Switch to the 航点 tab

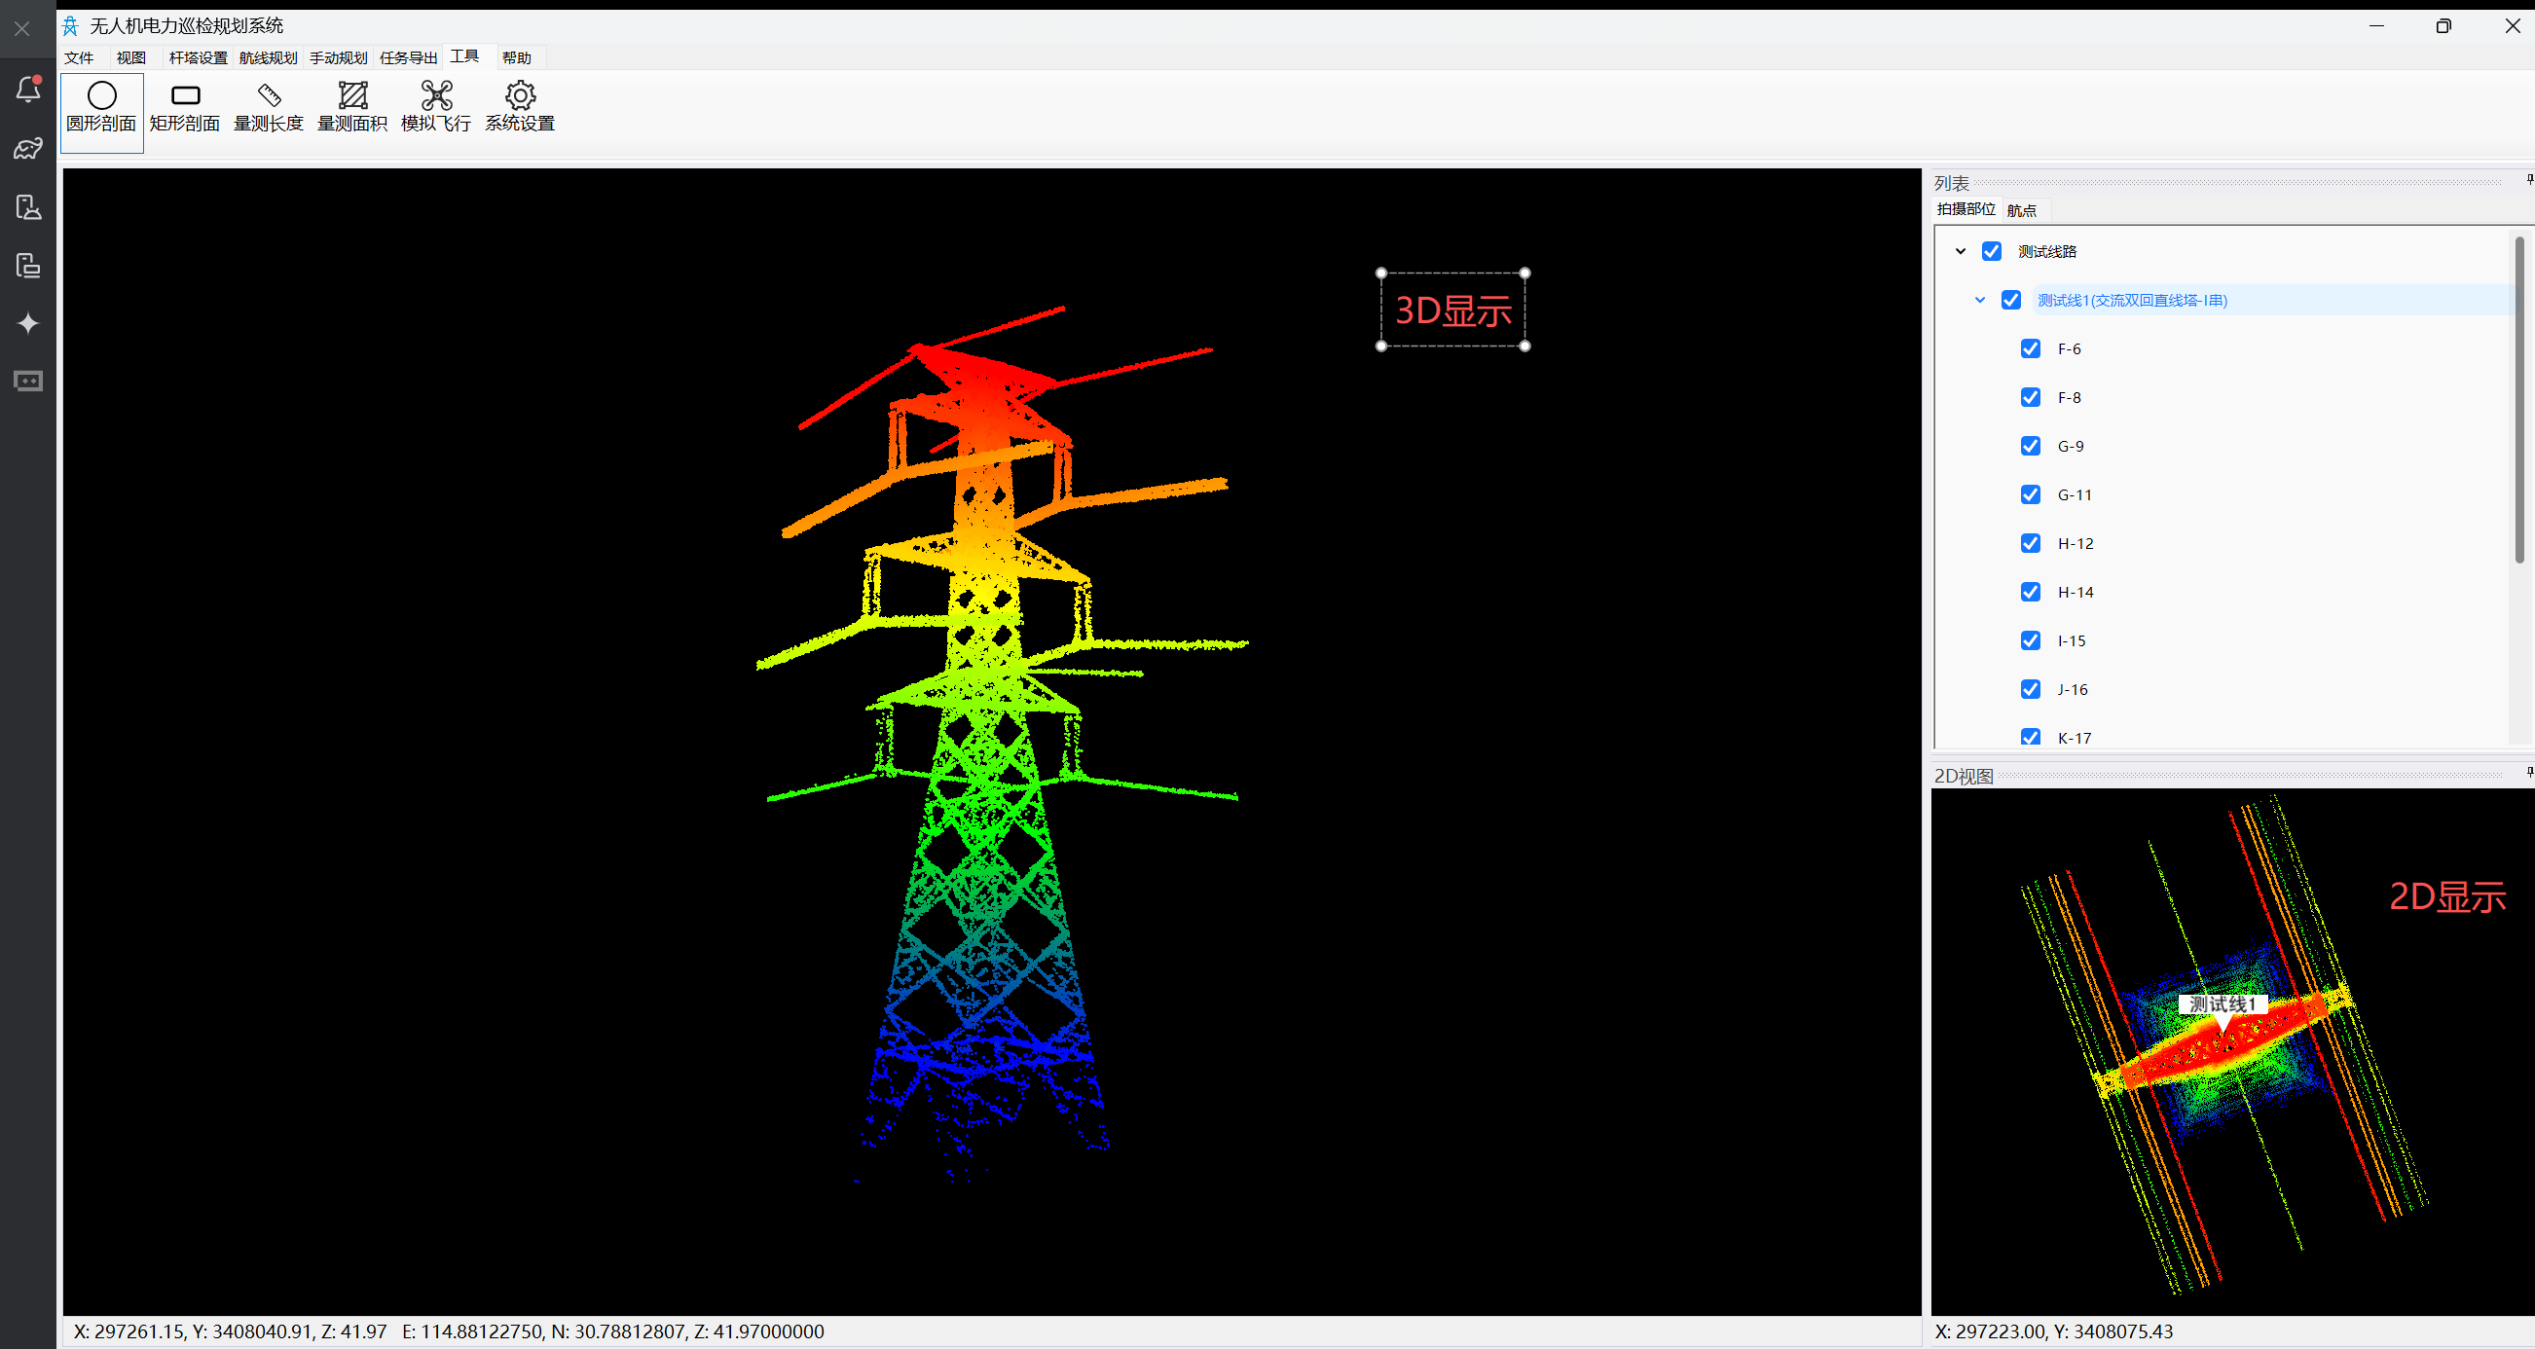2021,210
